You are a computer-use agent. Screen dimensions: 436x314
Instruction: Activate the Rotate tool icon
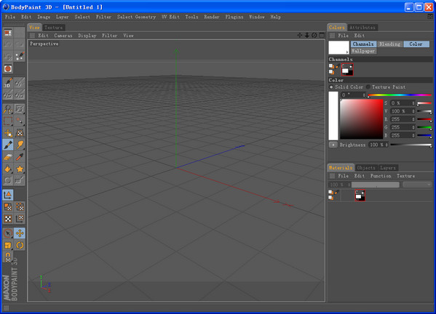pos(20,245)
